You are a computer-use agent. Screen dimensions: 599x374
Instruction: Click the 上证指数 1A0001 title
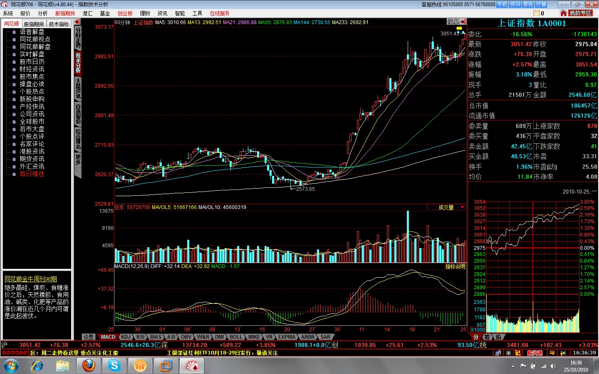click(x=532, y=24)
